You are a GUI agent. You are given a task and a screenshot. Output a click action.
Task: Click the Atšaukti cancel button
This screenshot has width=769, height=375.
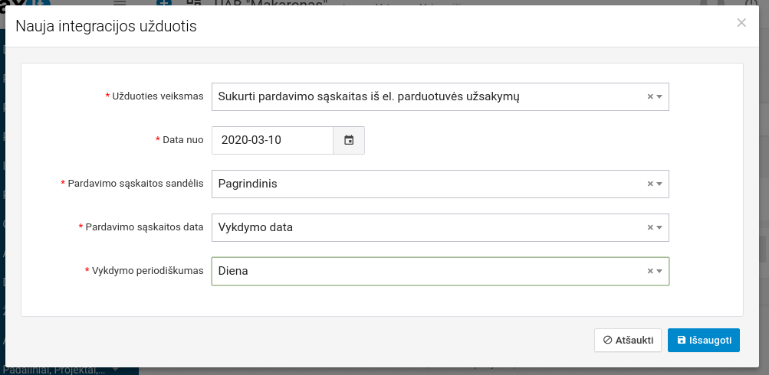click(x=627, y=341)
